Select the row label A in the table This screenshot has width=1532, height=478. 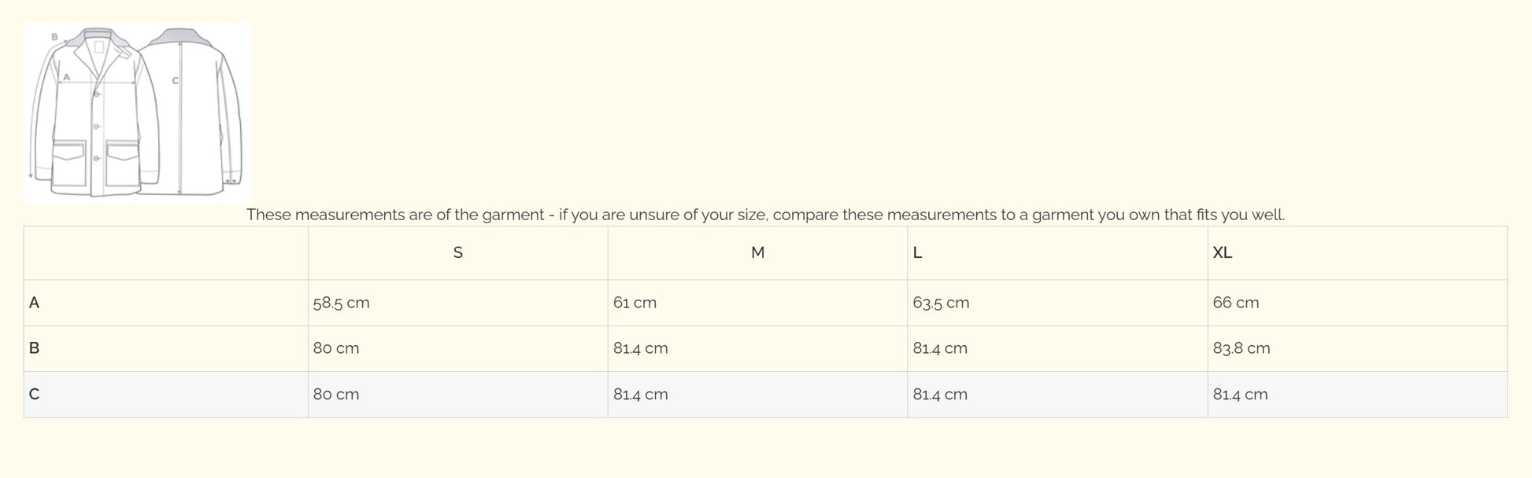(x=34, y=303)
